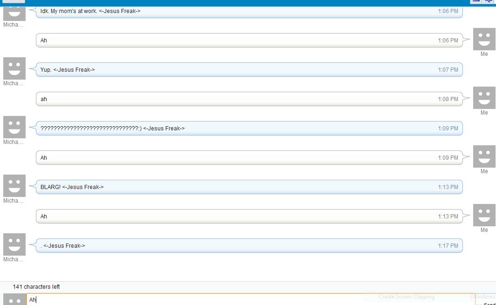Click the 1:06 PM timestamp on the 'Ah' reply
This screenshot has width=496, height=305.
(448, 41)
